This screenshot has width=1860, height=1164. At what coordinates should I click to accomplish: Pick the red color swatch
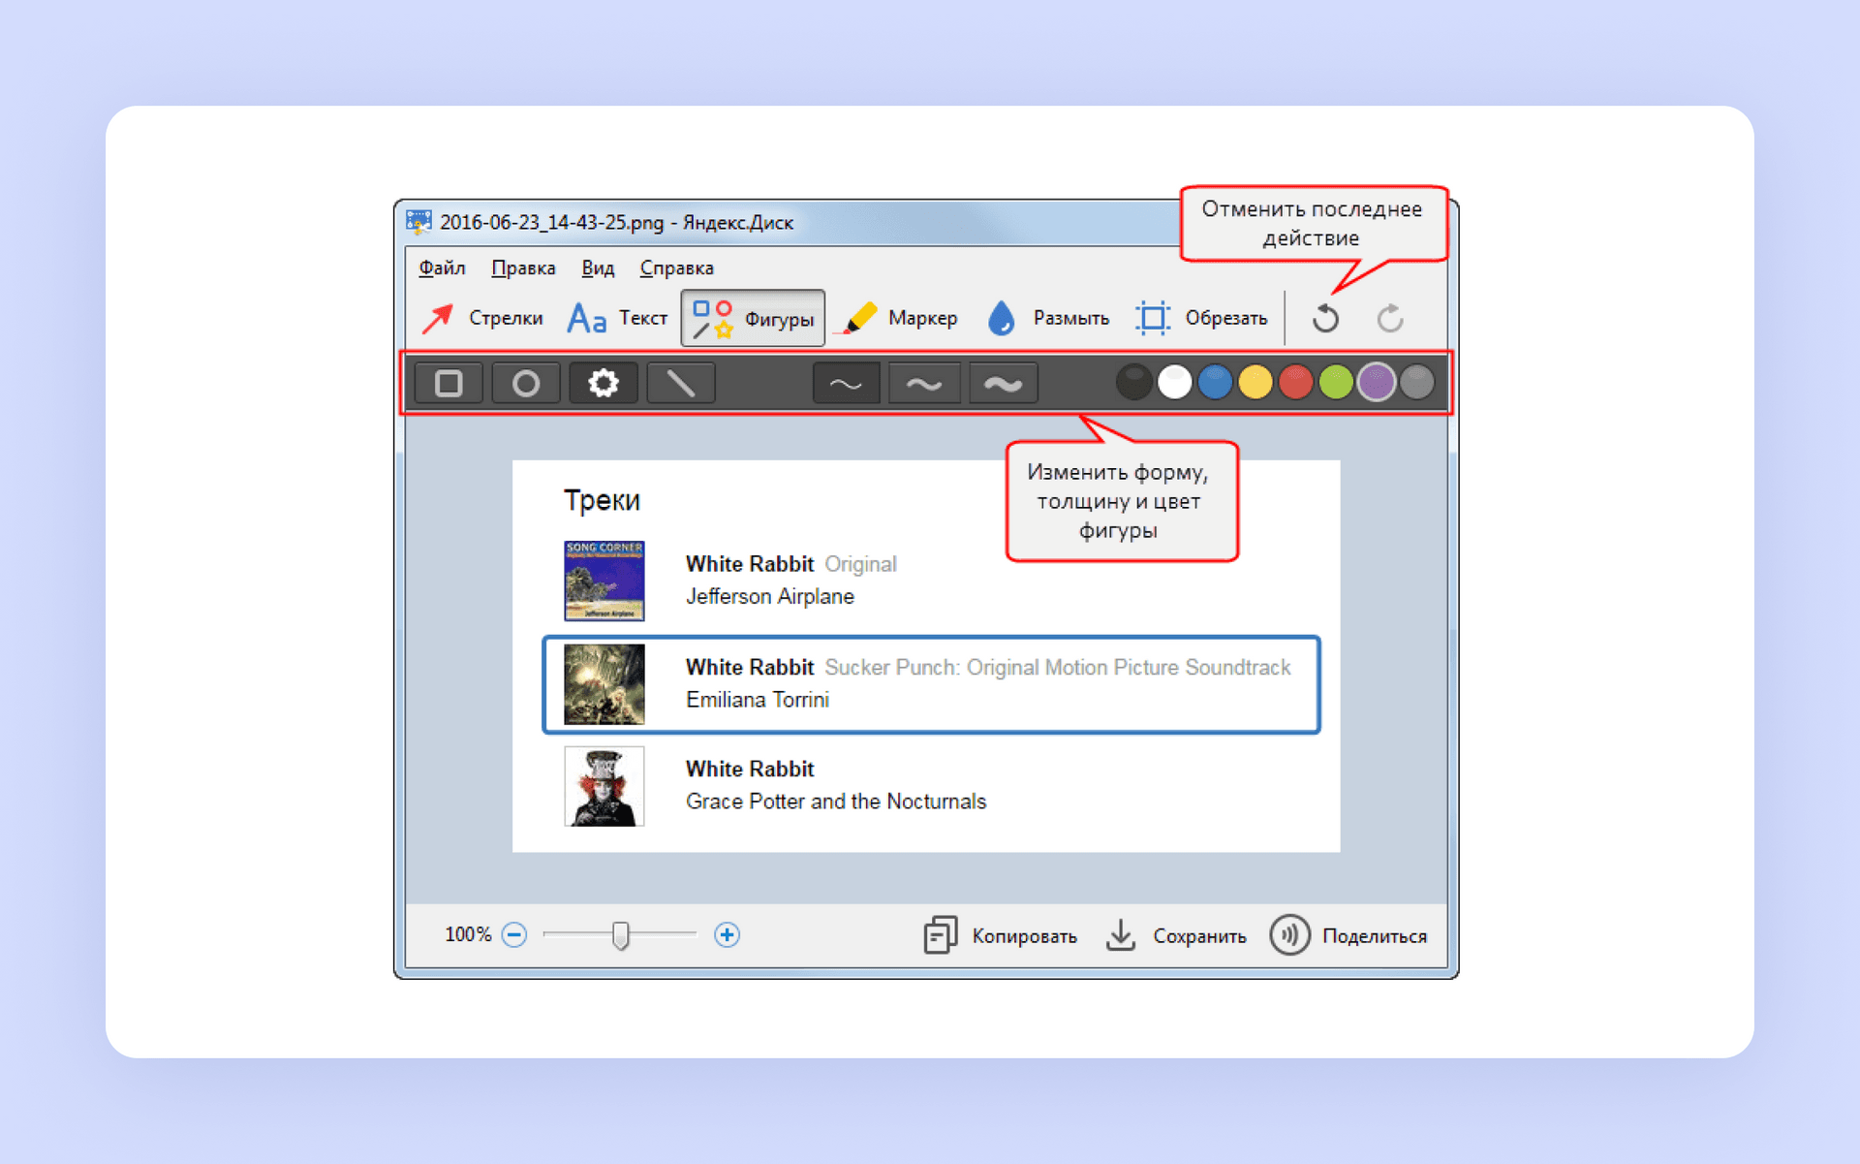pyautogui.click(x=1295, y=382)
